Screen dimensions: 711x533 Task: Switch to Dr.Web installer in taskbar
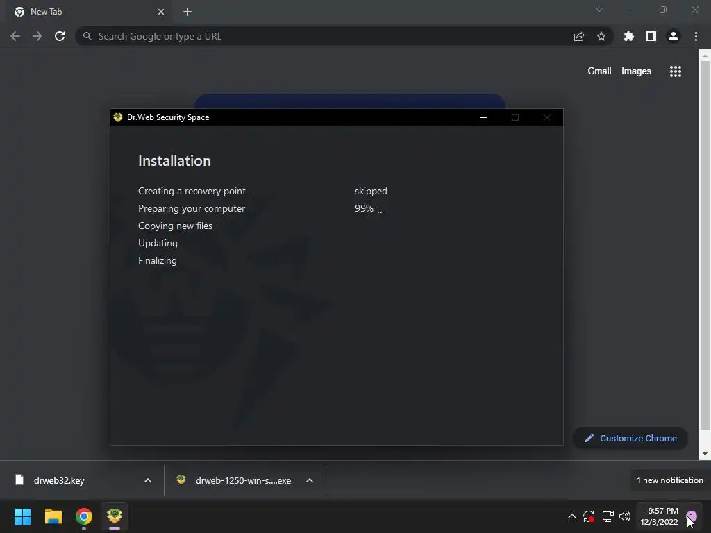click(115, 516)
